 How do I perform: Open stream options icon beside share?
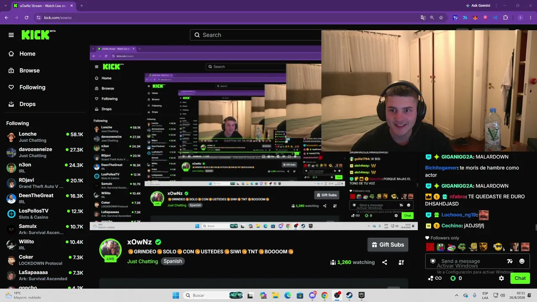click(x=401, y=263)
